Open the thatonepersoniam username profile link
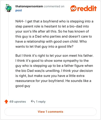Image resolution: width=101 pixels, height=120 pixels. (29, 6)
